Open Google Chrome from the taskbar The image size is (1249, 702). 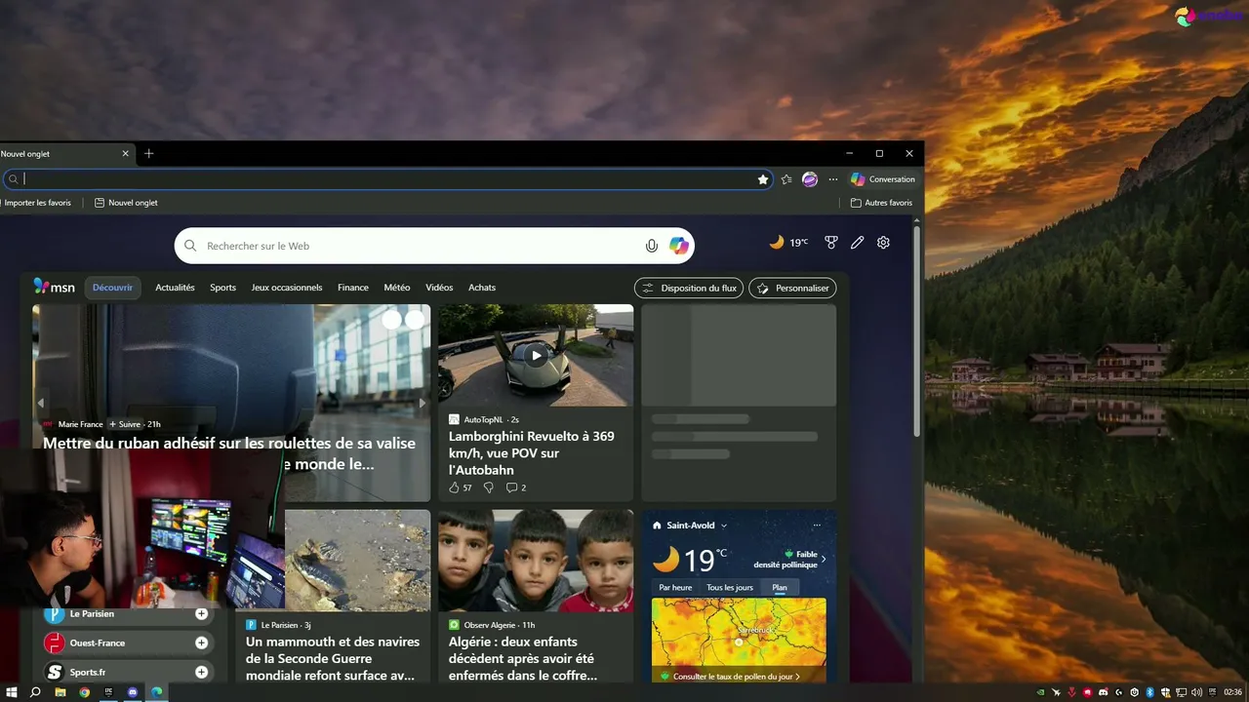click(84, 692)
